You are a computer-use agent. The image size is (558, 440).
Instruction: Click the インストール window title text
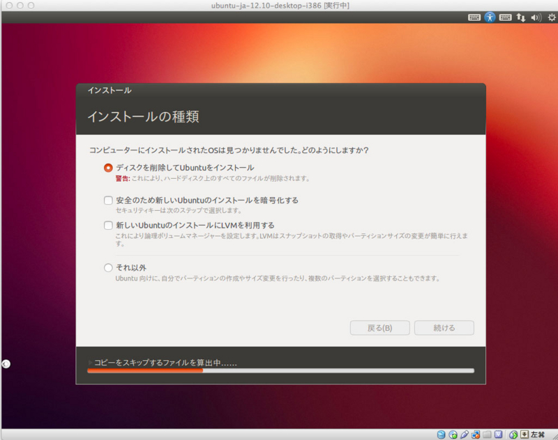[110, 91]
